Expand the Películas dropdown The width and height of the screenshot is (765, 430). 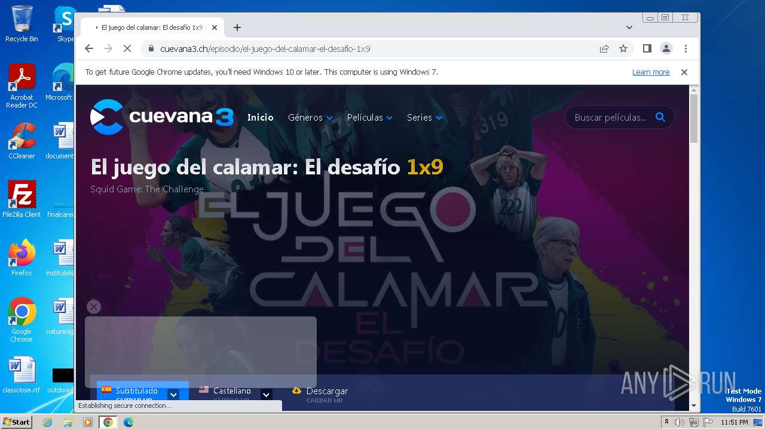click(x=369, y=118)
